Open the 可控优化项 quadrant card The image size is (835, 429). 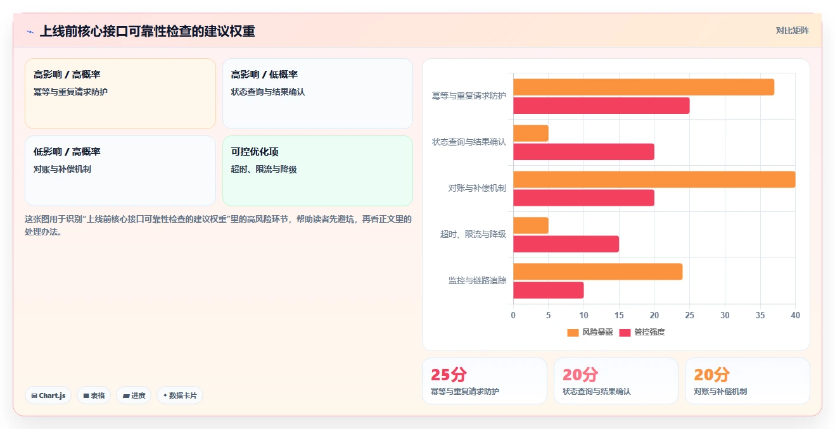tap(317, 171)
